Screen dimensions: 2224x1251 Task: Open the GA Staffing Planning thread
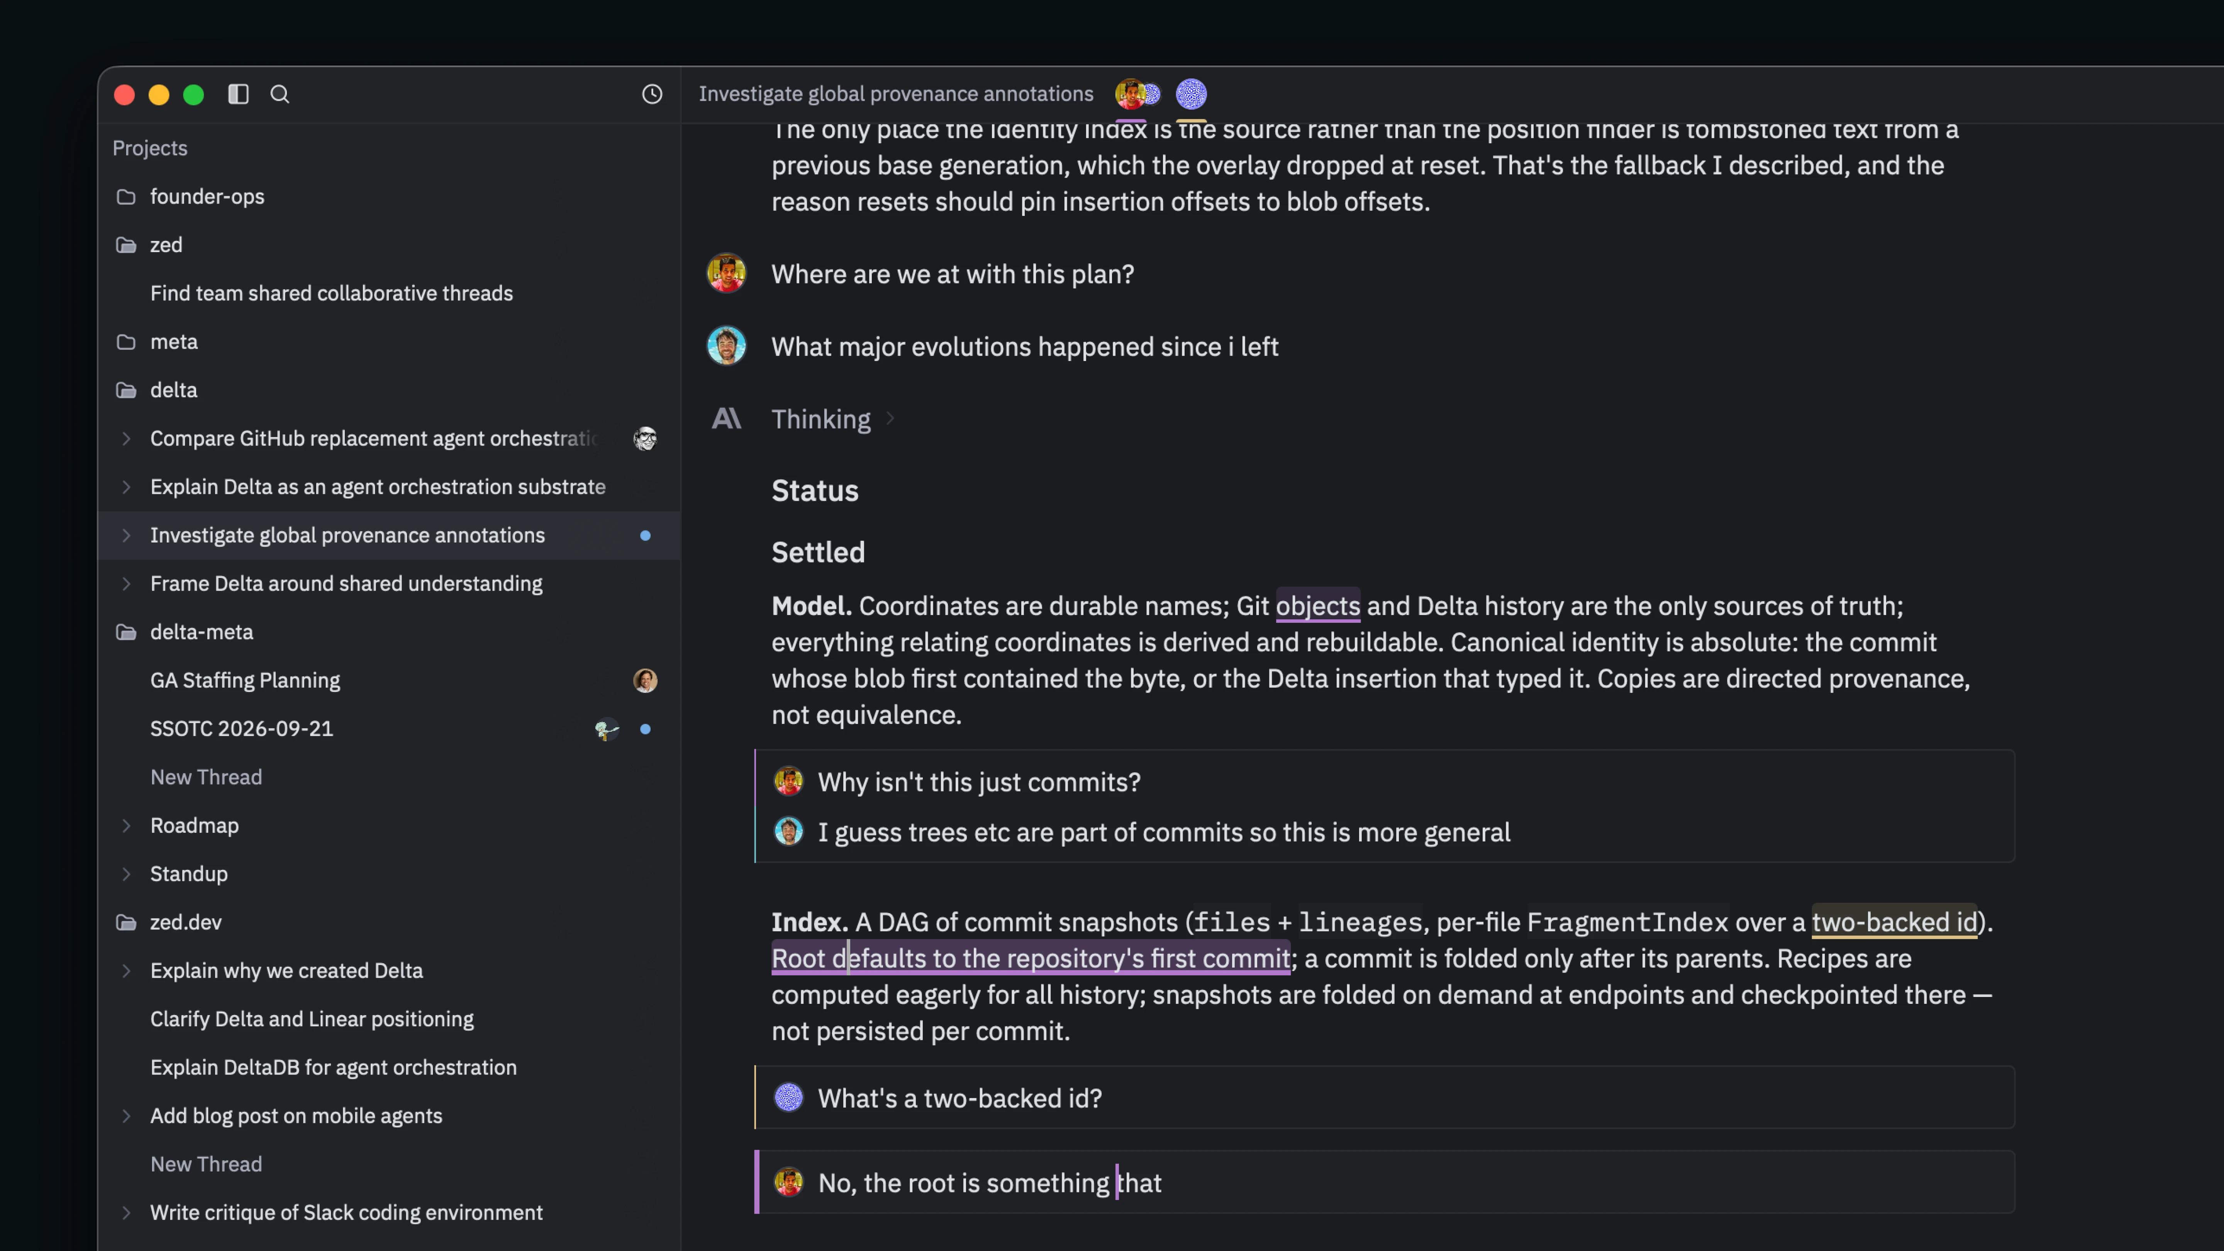[x=389, y=680]
